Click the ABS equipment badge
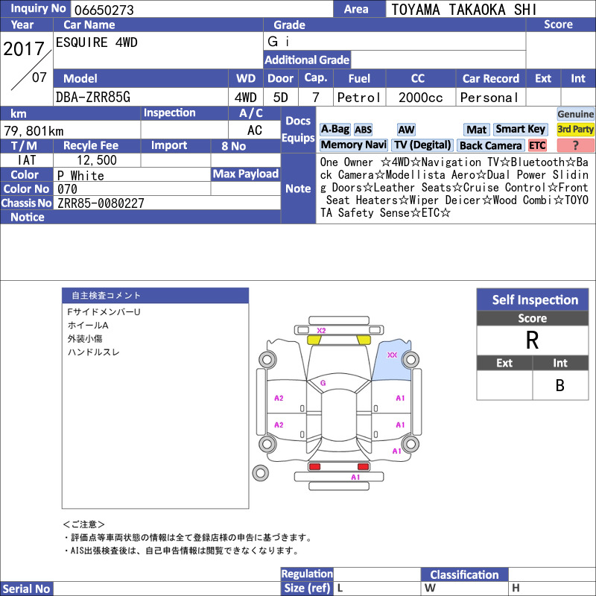 [x=363, y=130]
